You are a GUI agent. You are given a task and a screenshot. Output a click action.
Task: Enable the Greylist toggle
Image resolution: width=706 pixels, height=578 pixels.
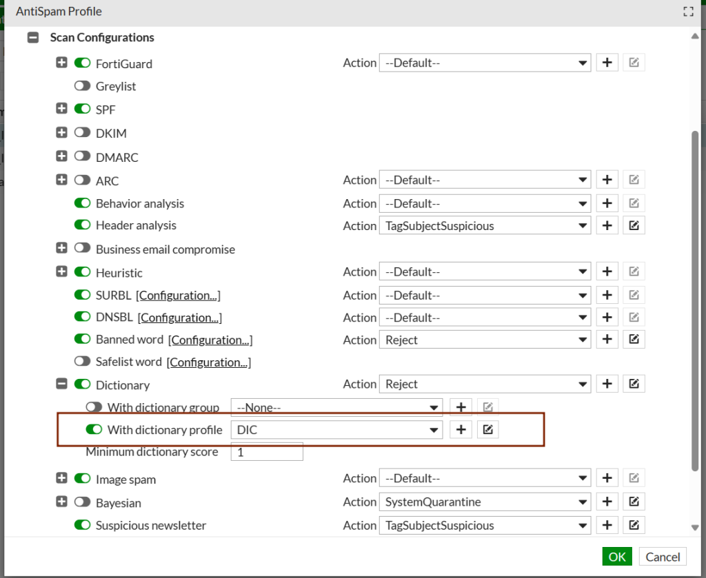pos(83,86)
